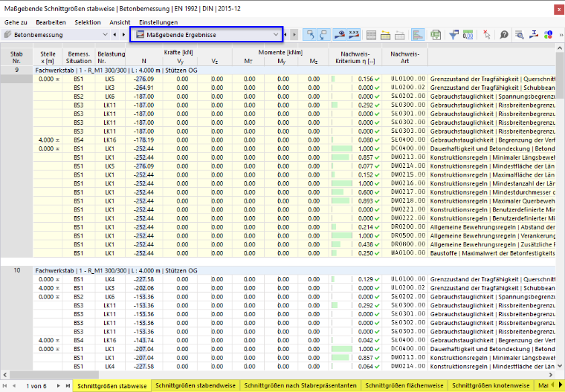This screenshot has width=565, height=392.
Task: Open the Einstellungen menu
Action: [x=158, y=22]
